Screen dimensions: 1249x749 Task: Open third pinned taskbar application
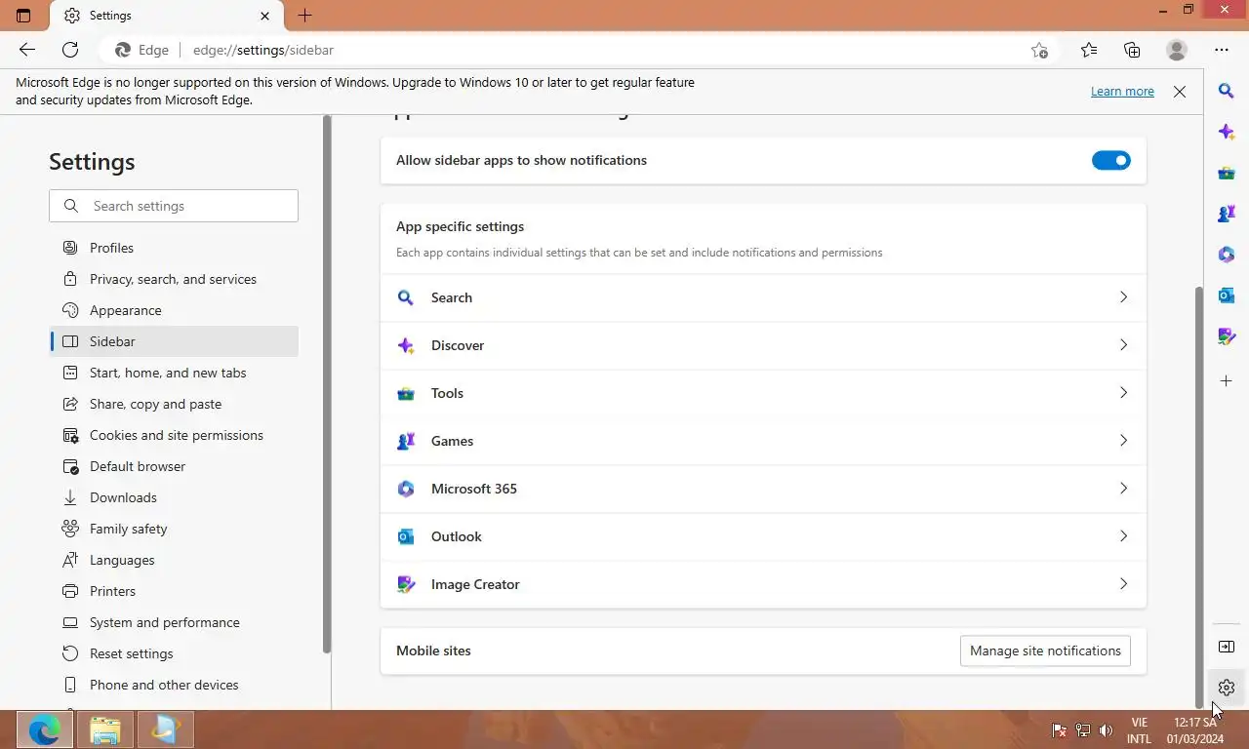point(166,729)
